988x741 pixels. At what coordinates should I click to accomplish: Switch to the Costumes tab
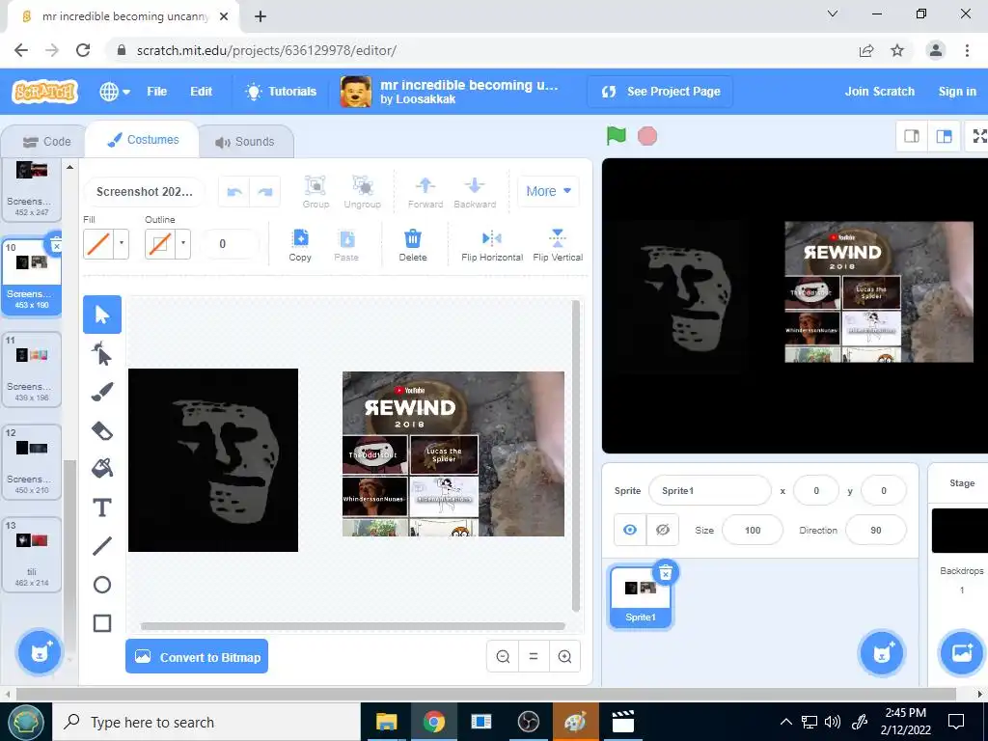coord(143,140)
